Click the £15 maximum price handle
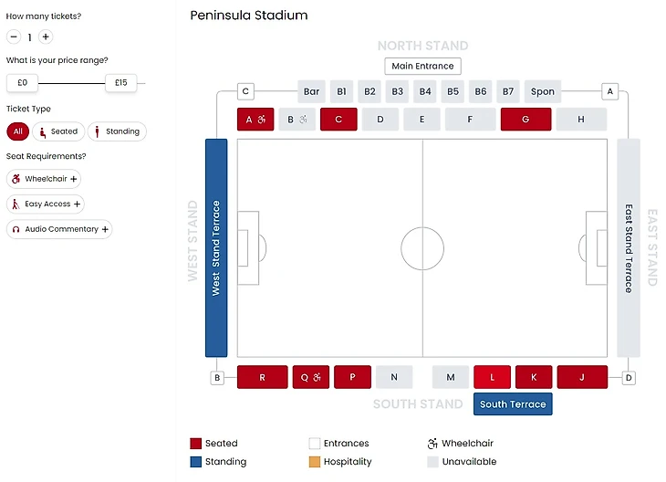666x482 pixels. [120, 83]
